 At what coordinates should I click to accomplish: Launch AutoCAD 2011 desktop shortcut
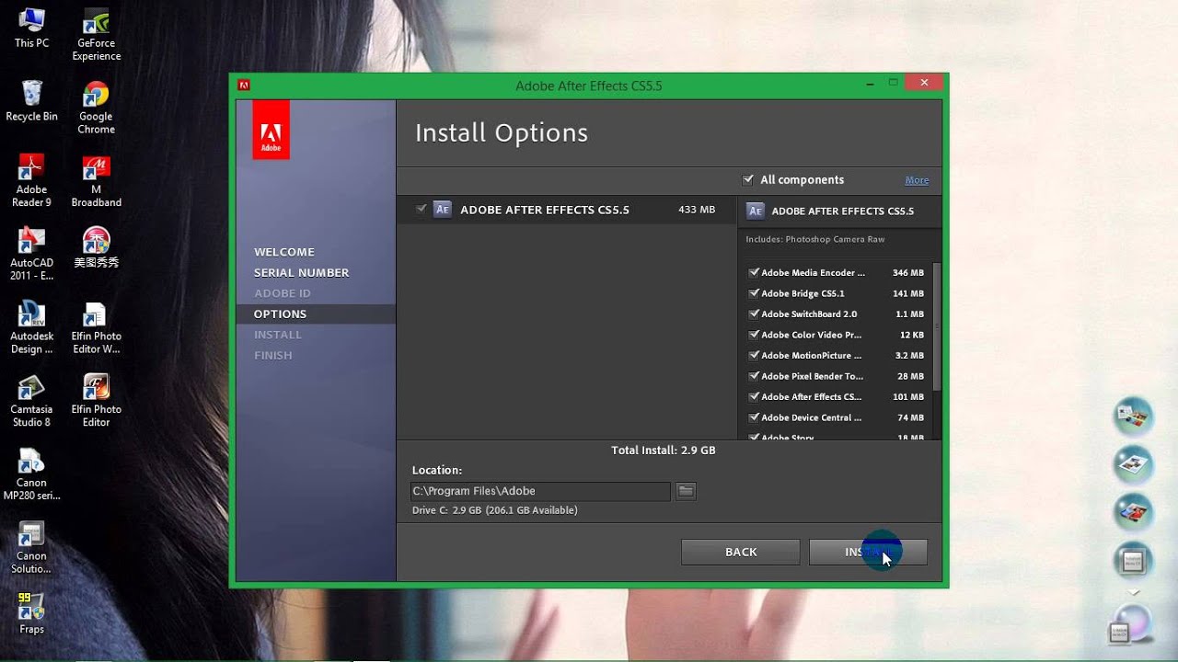point(31,254)
